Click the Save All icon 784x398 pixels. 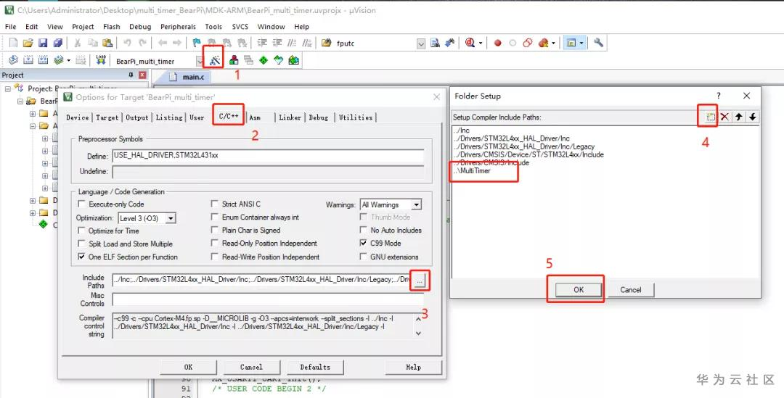[x=58, y=43]
